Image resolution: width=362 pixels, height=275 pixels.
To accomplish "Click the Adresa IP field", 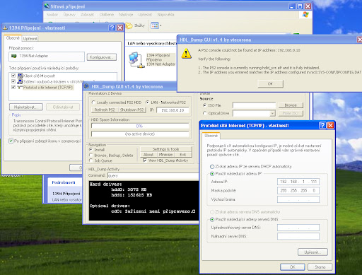I will [298, 182].
